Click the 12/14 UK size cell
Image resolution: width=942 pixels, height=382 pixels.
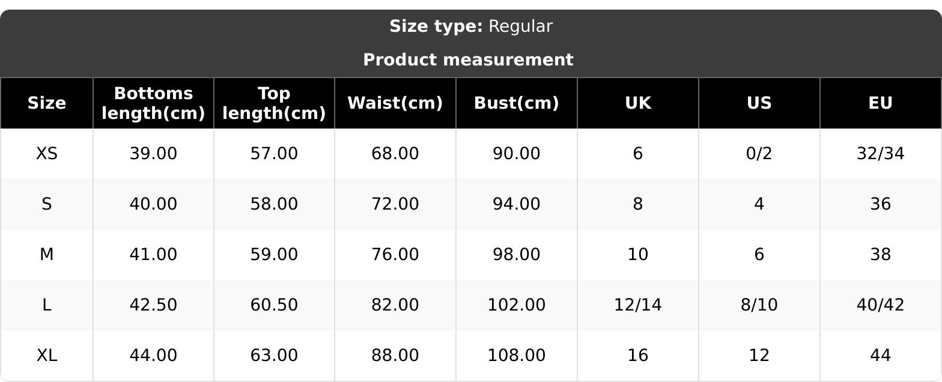click(x=638, y=305)
